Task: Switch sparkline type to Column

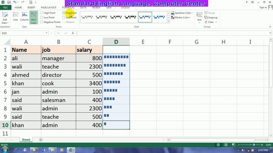Action: coord(24,17)
